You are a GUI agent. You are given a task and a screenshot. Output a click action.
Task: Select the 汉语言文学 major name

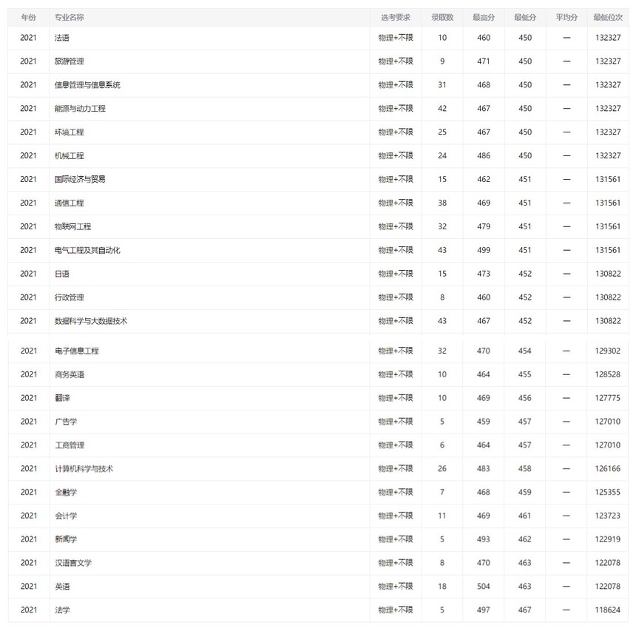[73, 563]
